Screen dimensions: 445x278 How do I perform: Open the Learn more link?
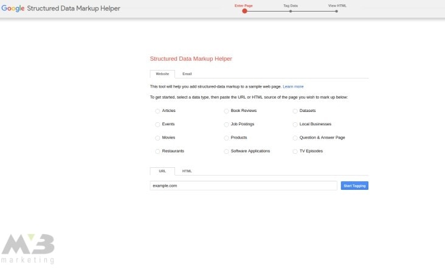[x=293, y=86]
